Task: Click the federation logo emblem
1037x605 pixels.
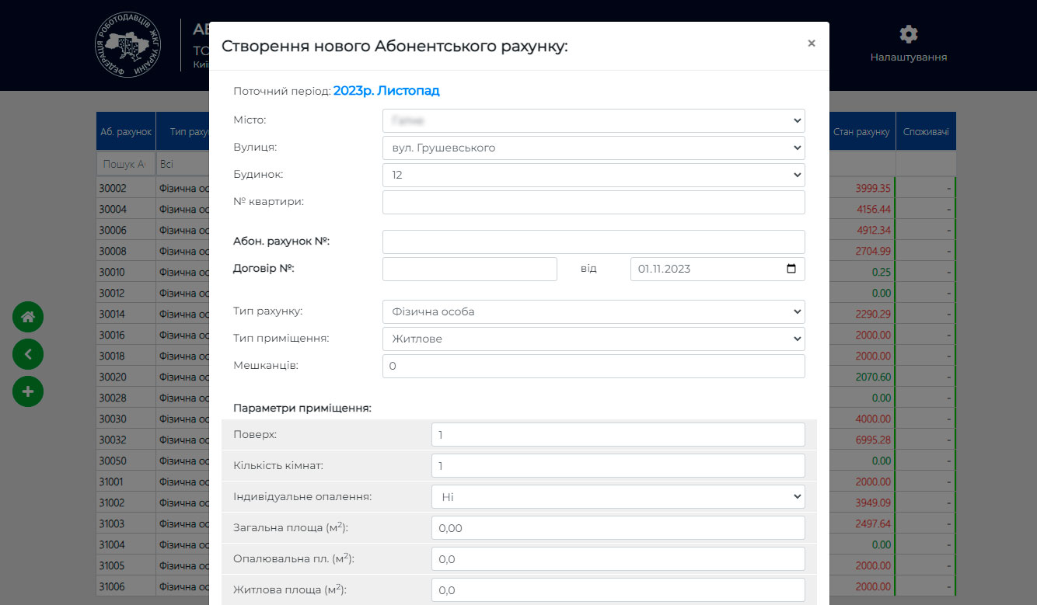Action: point(128,45)
